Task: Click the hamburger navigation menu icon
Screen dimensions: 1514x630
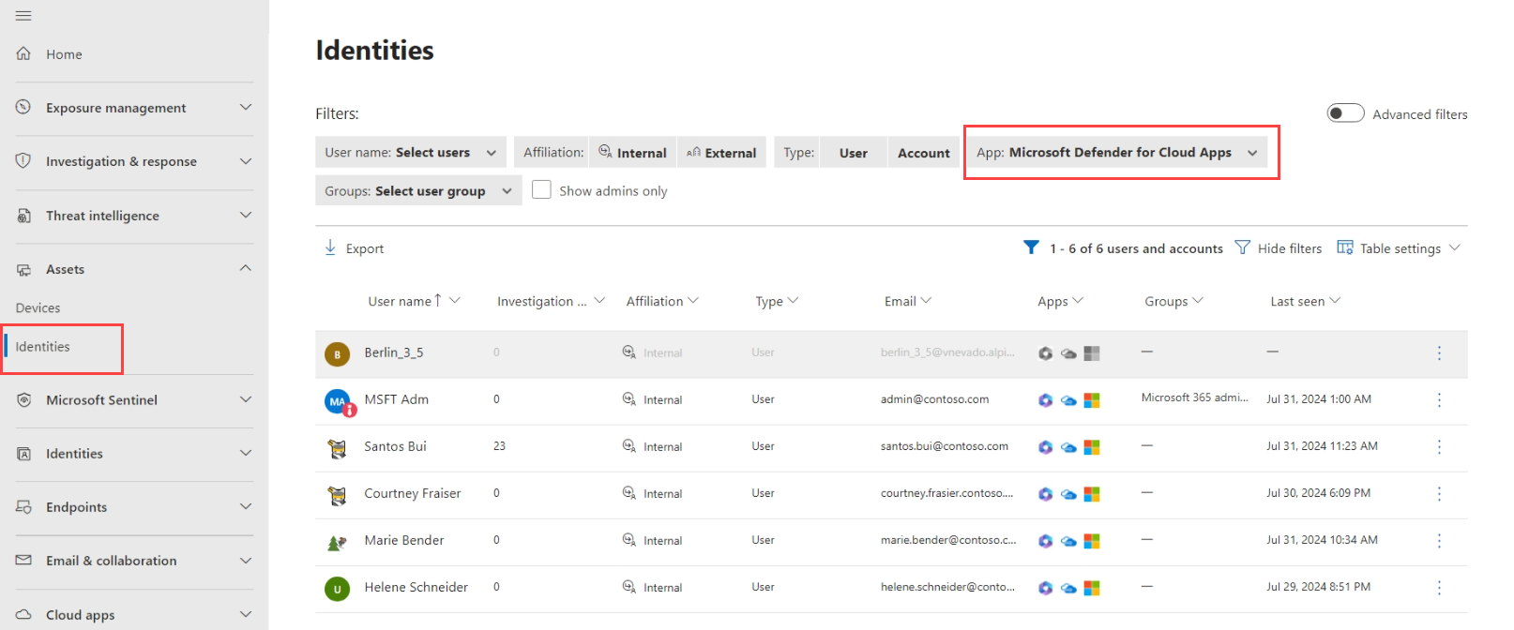Action: tap(23, 16)
